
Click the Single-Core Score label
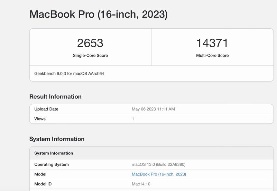click(90, 55)
